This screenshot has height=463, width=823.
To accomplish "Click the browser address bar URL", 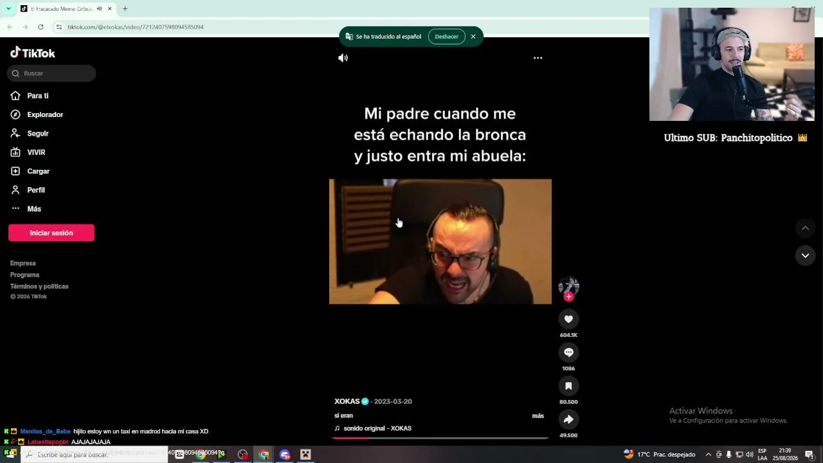I will tap(136, 27).
